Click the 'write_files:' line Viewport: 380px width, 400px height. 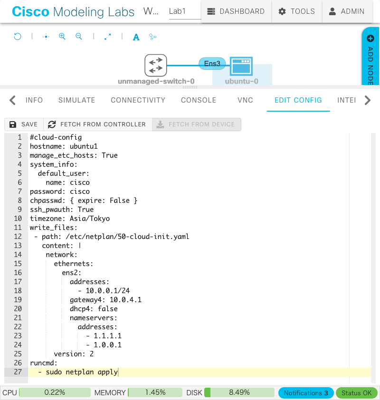54,228
